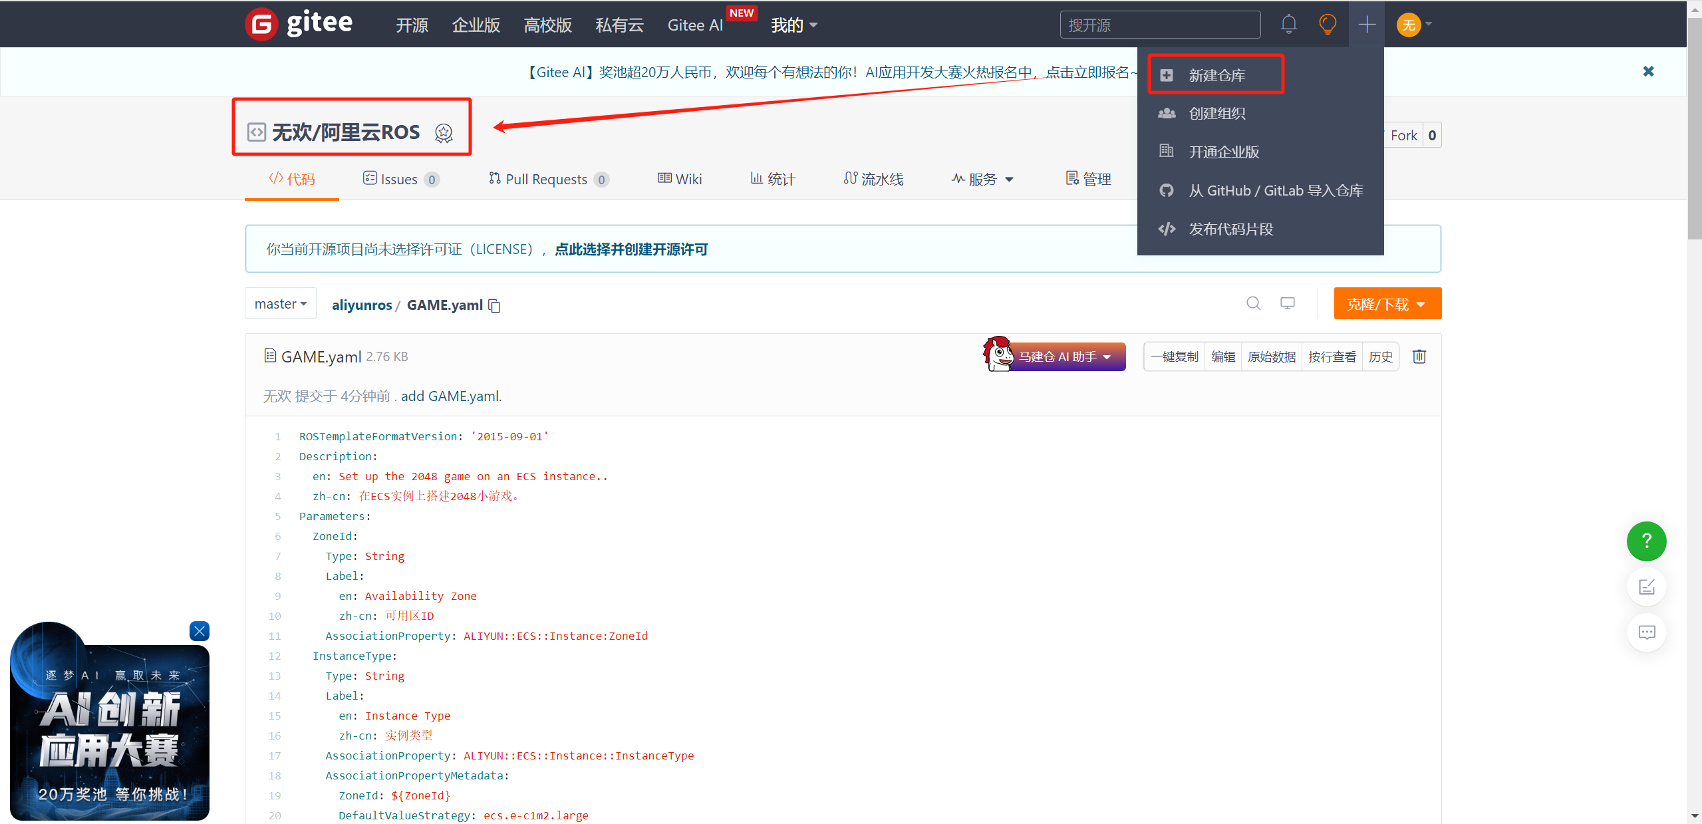Click the 按行查看 button
The height and width of the screenshot is (824, 1702).
point(1332,357)
